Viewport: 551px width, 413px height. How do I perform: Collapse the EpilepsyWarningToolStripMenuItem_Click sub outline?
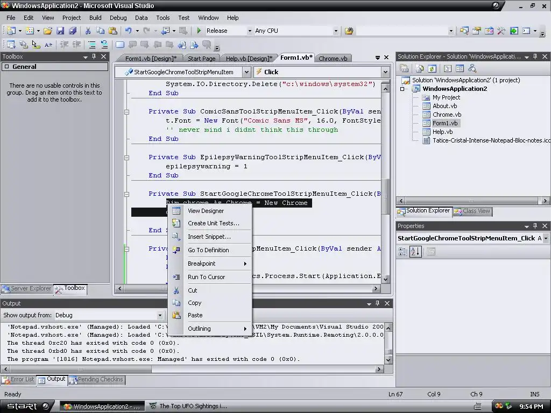pos(126,158)
